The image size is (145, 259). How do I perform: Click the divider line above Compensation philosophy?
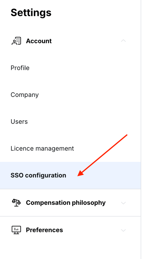[x=70, y=189]
